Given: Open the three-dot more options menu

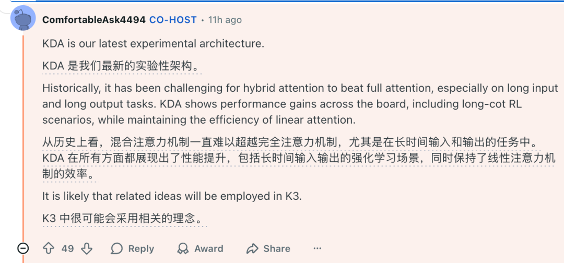Looking at the screenshot, I should click(x=318, y=248).
